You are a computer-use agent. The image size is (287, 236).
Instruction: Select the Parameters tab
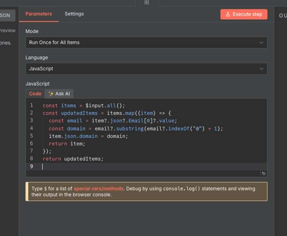click(x=39, y=14)
